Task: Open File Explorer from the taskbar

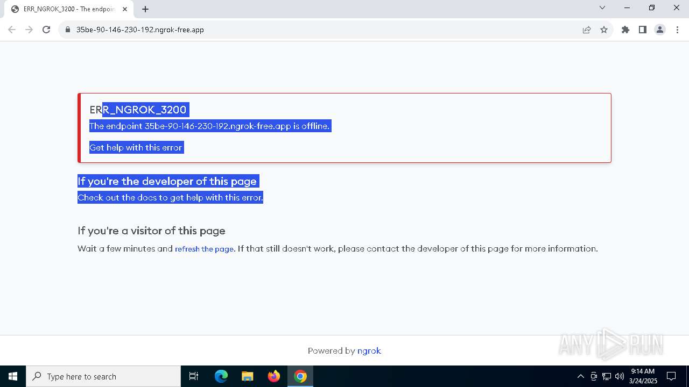Action: click(x=247, y=376)
